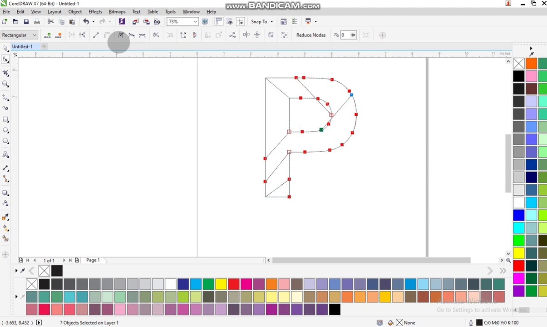Toggle Show Grid button
Screen dimensions: 547x327
coord(230,21)
